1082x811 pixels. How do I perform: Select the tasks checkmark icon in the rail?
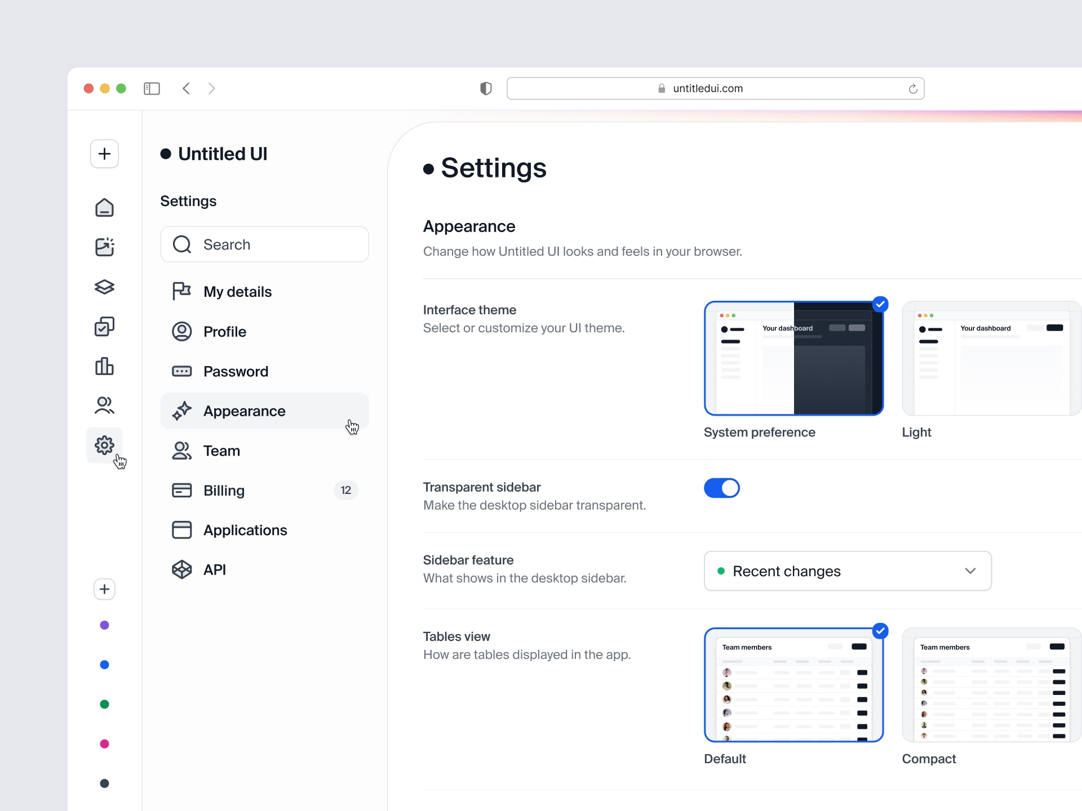(104, 327)
